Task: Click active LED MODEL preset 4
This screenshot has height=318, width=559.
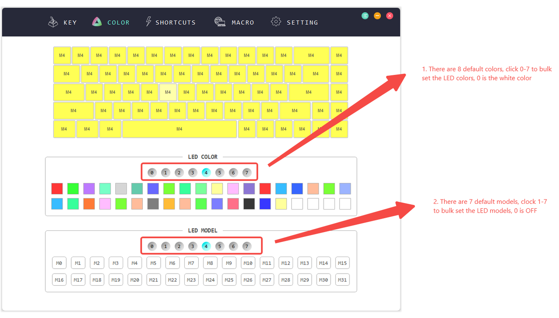Action: [x=206, y=246]
